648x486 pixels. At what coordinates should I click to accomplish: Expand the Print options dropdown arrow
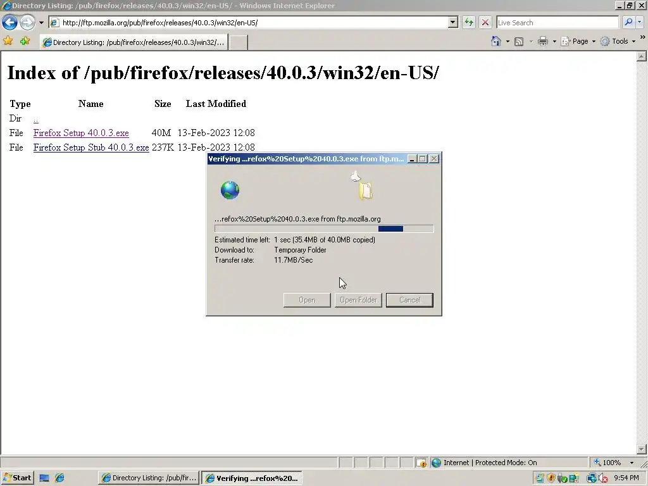(x=554, y=41)
